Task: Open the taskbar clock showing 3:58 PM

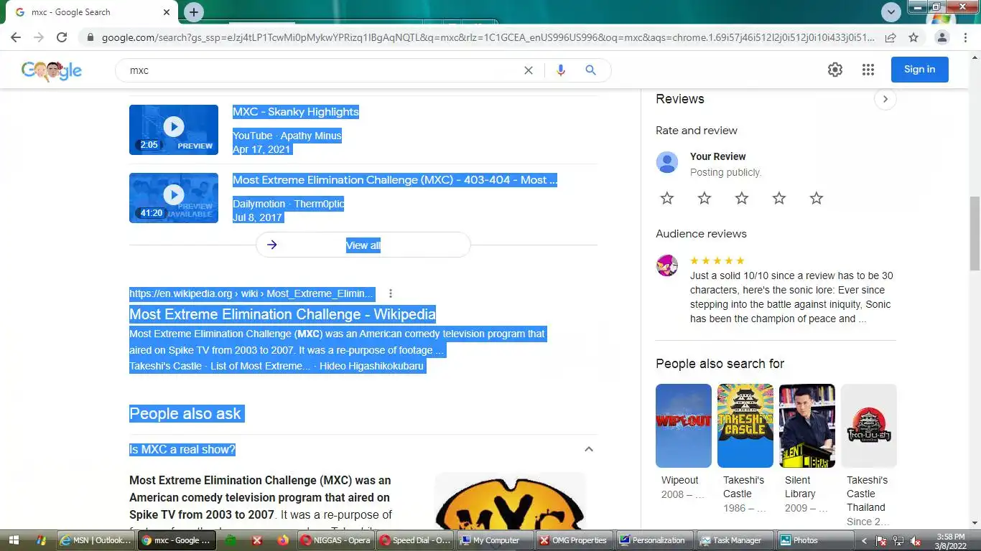Action: tap(949, 541)
